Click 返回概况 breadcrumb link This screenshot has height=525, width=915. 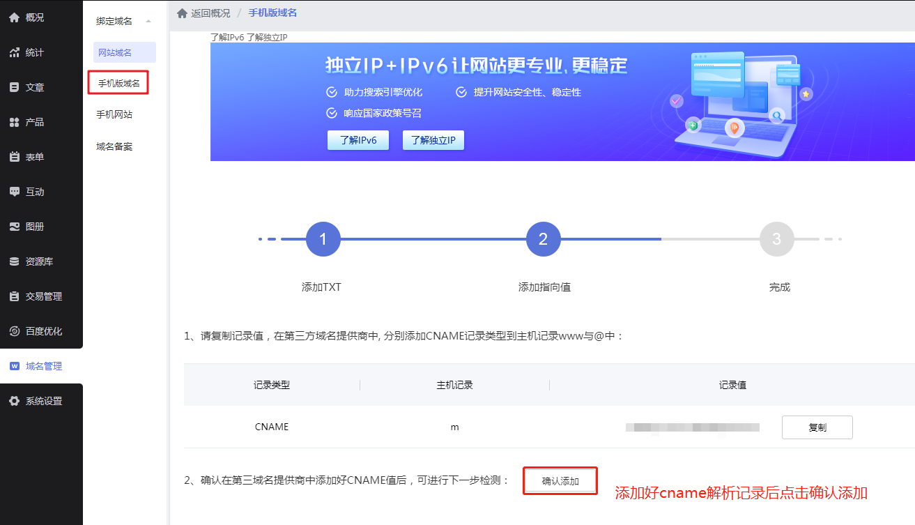[x=210, y=13]
